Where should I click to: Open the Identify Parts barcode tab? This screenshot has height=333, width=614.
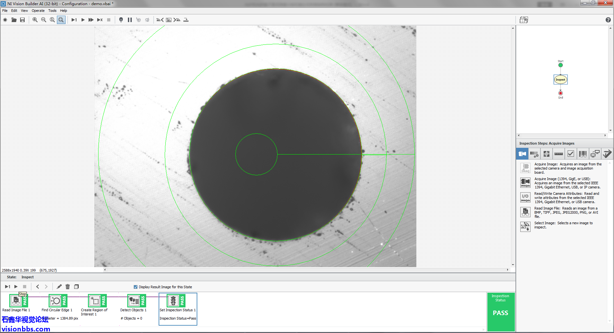point(583,154)
